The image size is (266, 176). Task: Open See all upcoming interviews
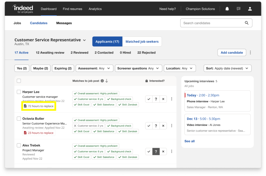(x=189, y=141)
